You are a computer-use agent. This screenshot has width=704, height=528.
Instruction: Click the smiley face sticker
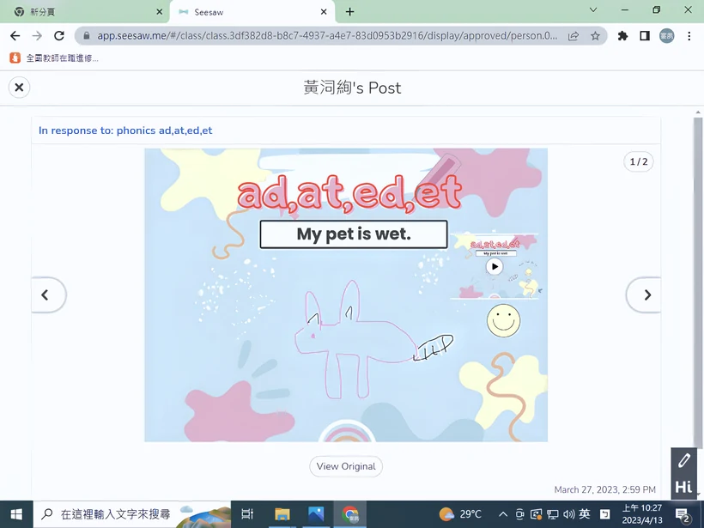click(503, 321)
